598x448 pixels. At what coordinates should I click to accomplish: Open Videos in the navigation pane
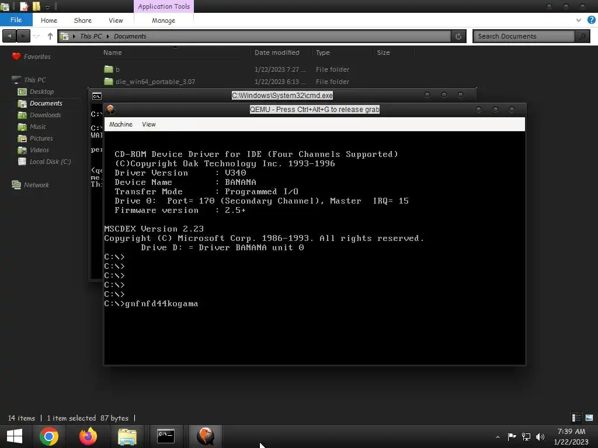pyautogui.click(x=33, y=150)
